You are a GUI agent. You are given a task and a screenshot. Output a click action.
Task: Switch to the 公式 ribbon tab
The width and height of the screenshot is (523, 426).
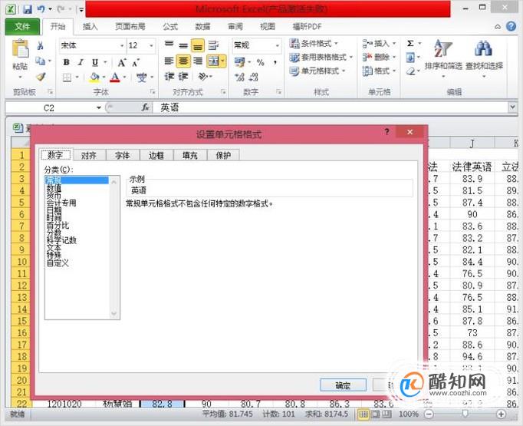click(x=170, y=26)
